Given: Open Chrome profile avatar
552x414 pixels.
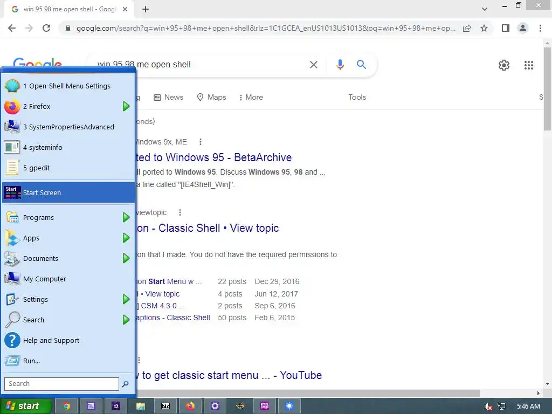Looking at the screenshot, I should 523,28.
